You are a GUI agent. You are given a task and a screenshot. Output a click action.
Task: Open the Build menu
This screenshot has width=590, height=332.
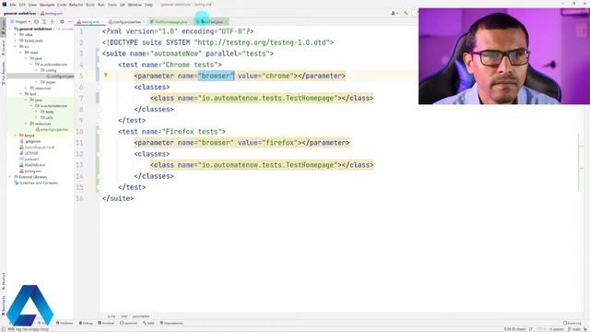pos(90,5)
